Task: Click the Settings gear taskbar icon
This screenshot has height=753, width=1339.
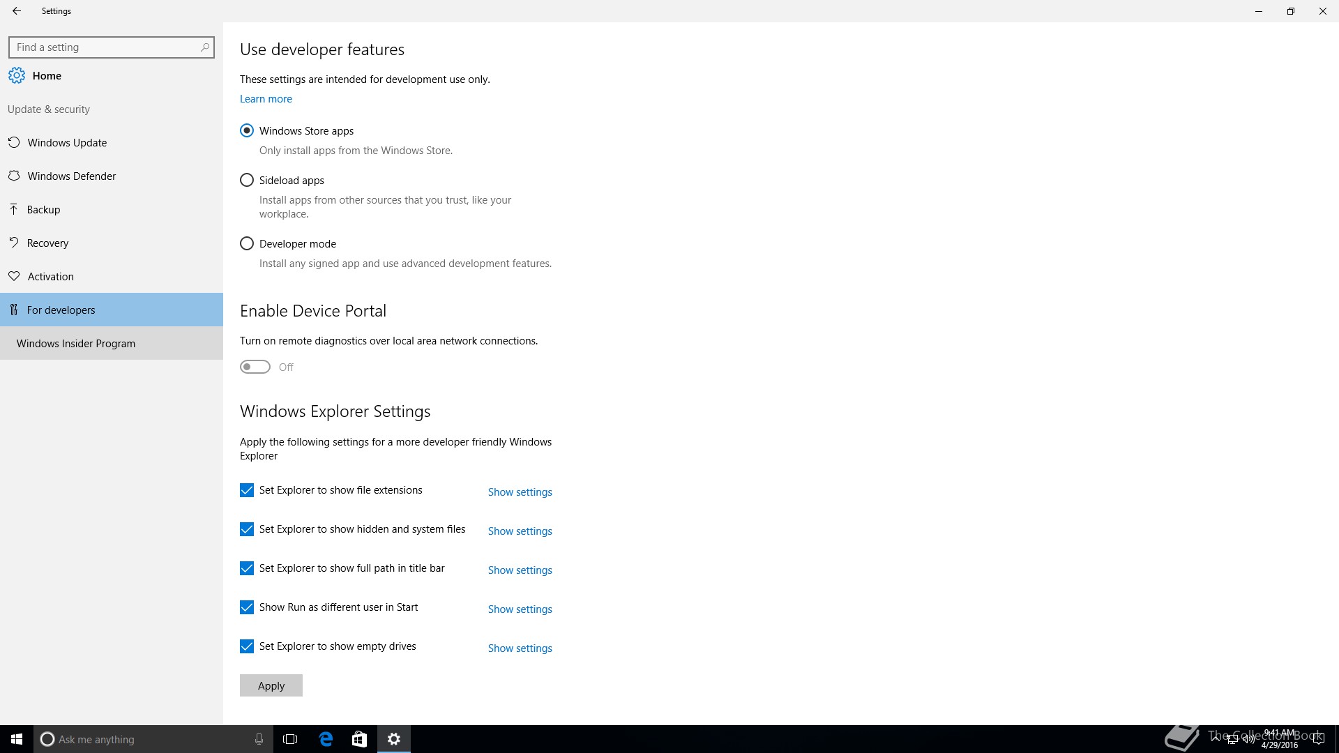Action: [x=394, y=739]
